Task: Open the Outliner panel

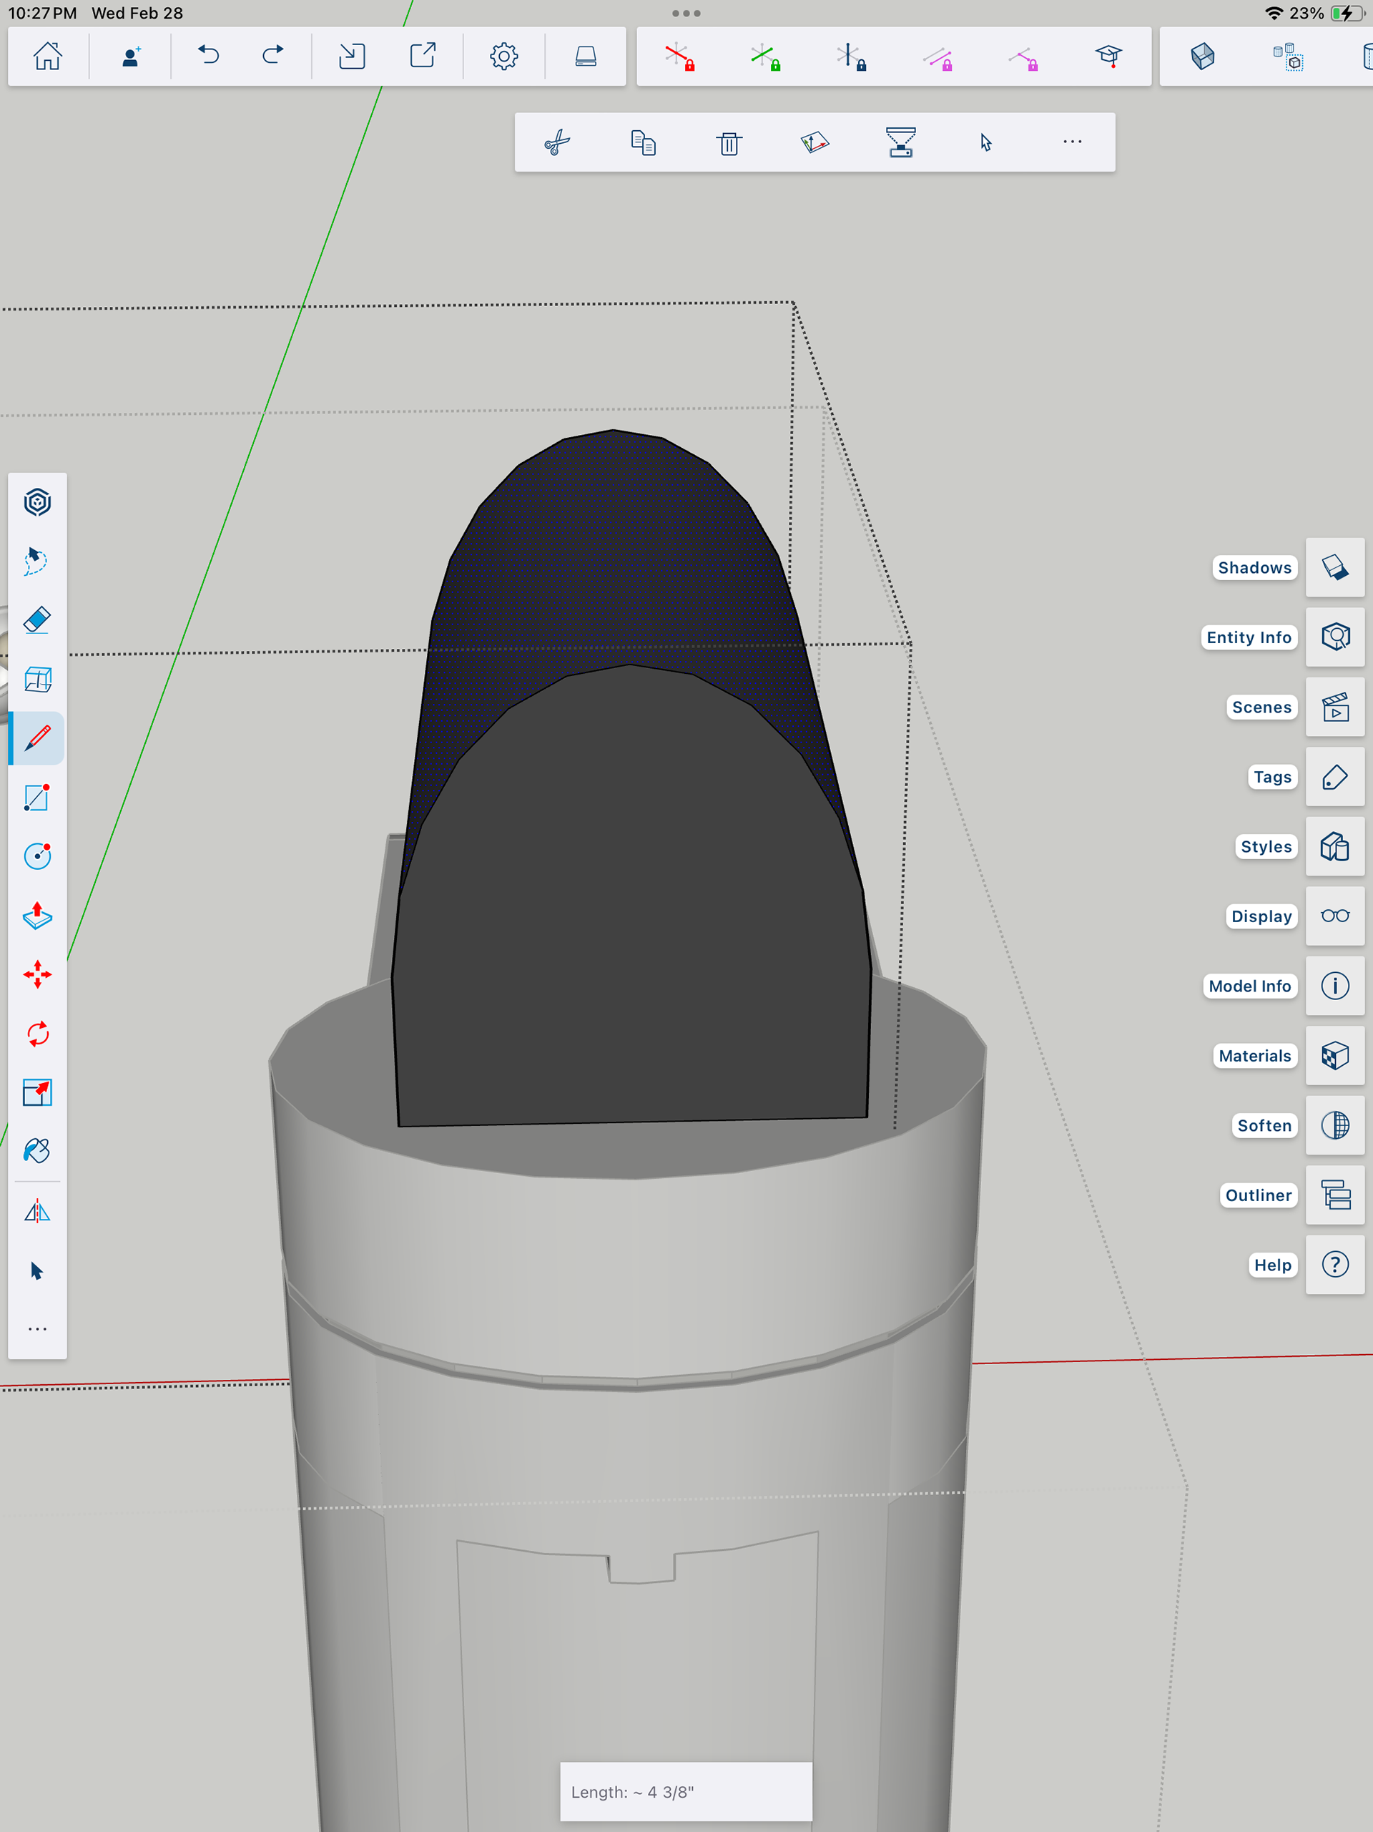Action: [1335, 1195]
